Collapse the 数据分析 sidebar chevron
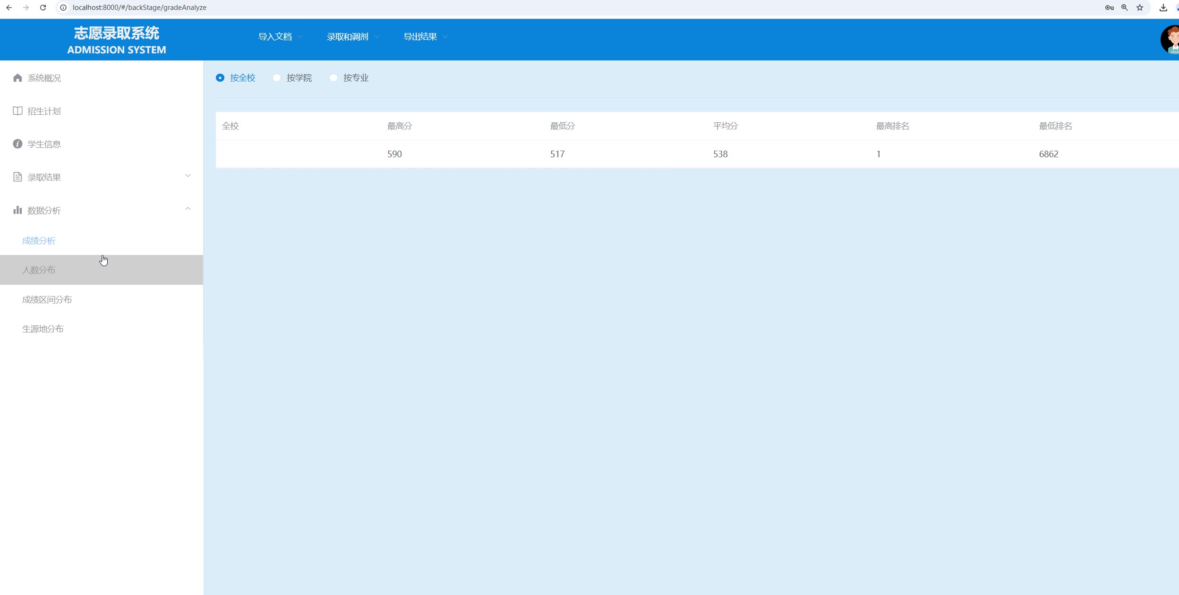This screenshot has width=1179, height=595. click(x=188, y=209)
